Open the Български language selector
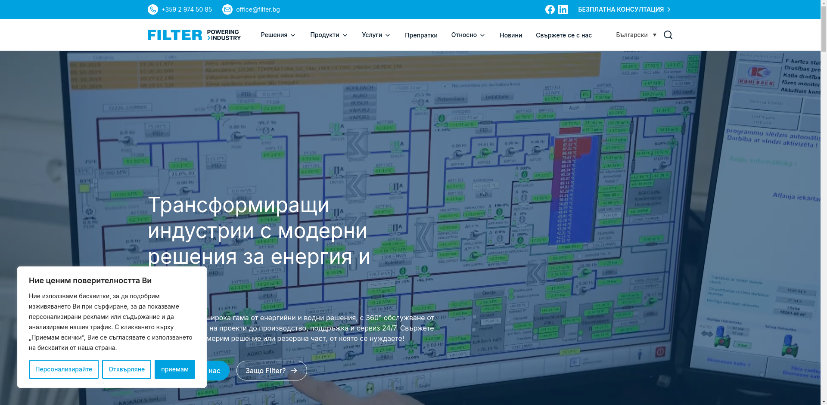 636,35
